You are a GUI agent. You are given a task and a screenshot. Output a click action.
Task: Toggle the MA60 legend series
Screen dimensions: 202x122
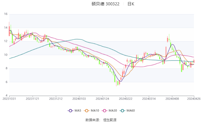127,110
